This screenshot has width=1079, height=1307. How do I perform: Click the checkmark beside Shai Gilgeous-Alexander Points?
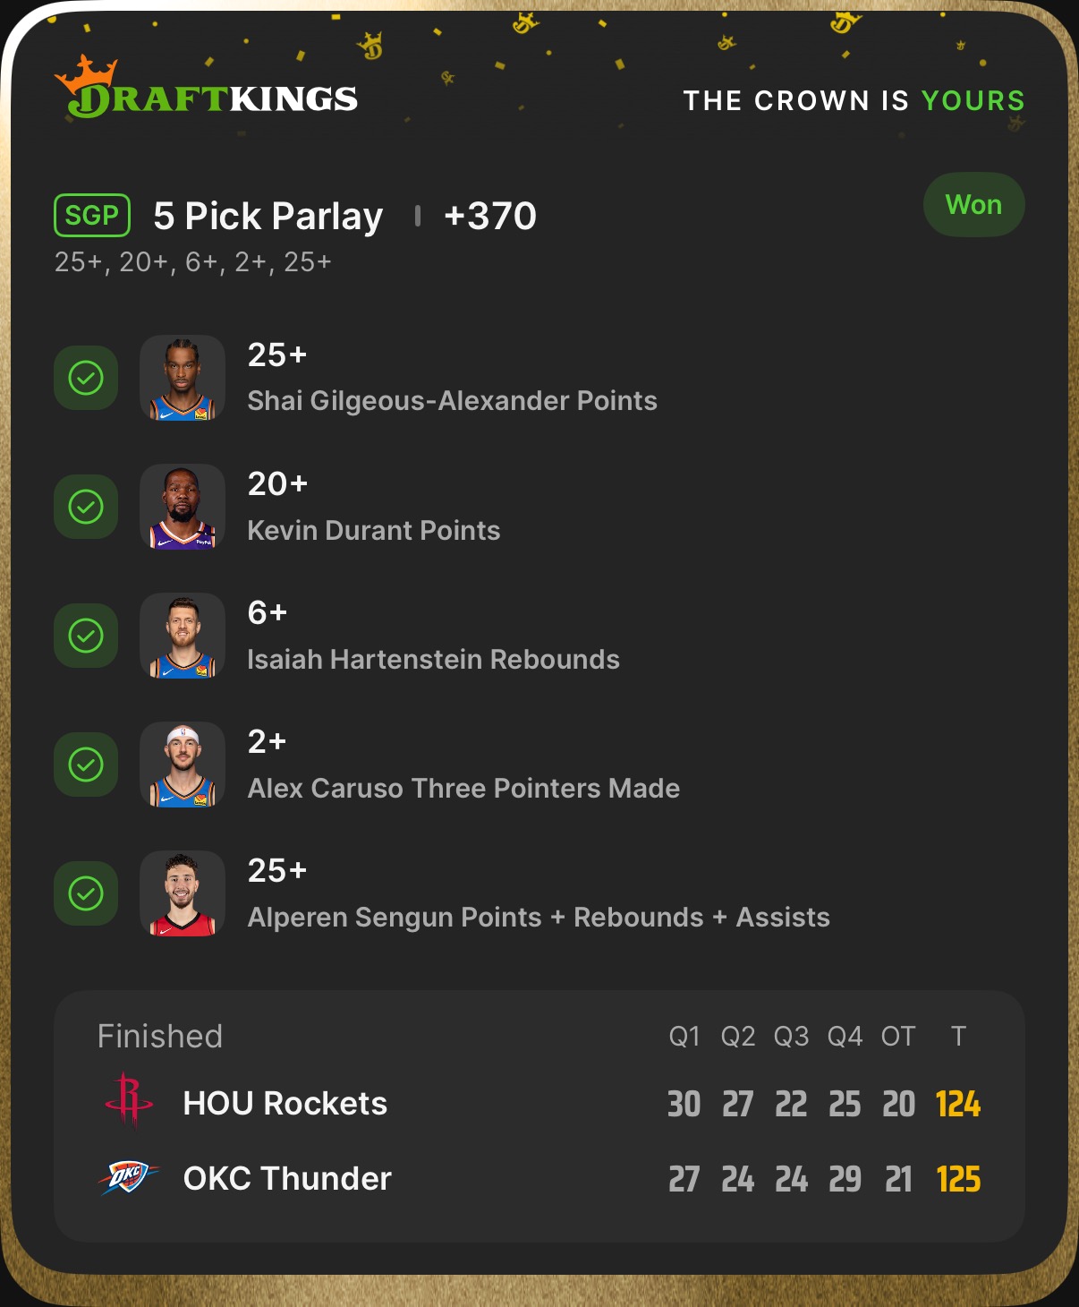(x=86, y=378)
